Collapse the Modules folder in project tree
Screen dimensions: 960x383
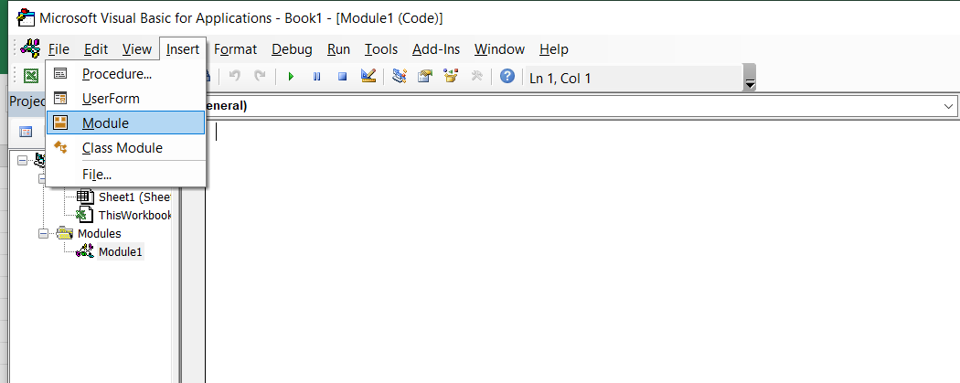coord(43,234)
